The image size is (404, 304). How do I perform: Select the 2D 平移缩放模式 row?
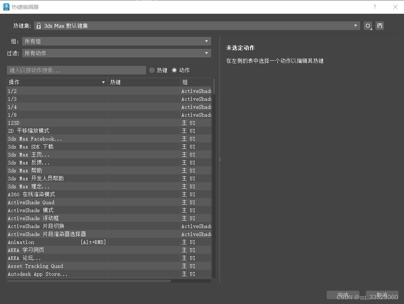tap(109, 131)
